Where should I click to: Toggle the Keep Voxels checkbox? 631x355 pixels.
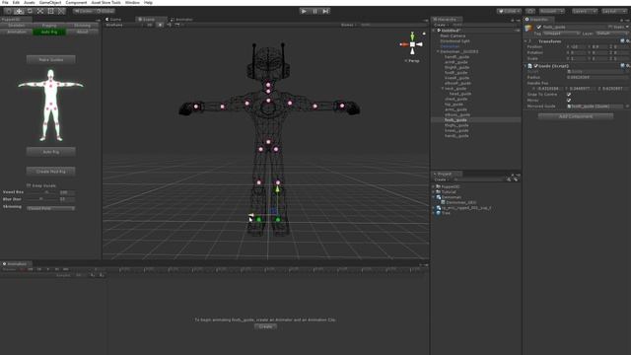pos(29,185)
